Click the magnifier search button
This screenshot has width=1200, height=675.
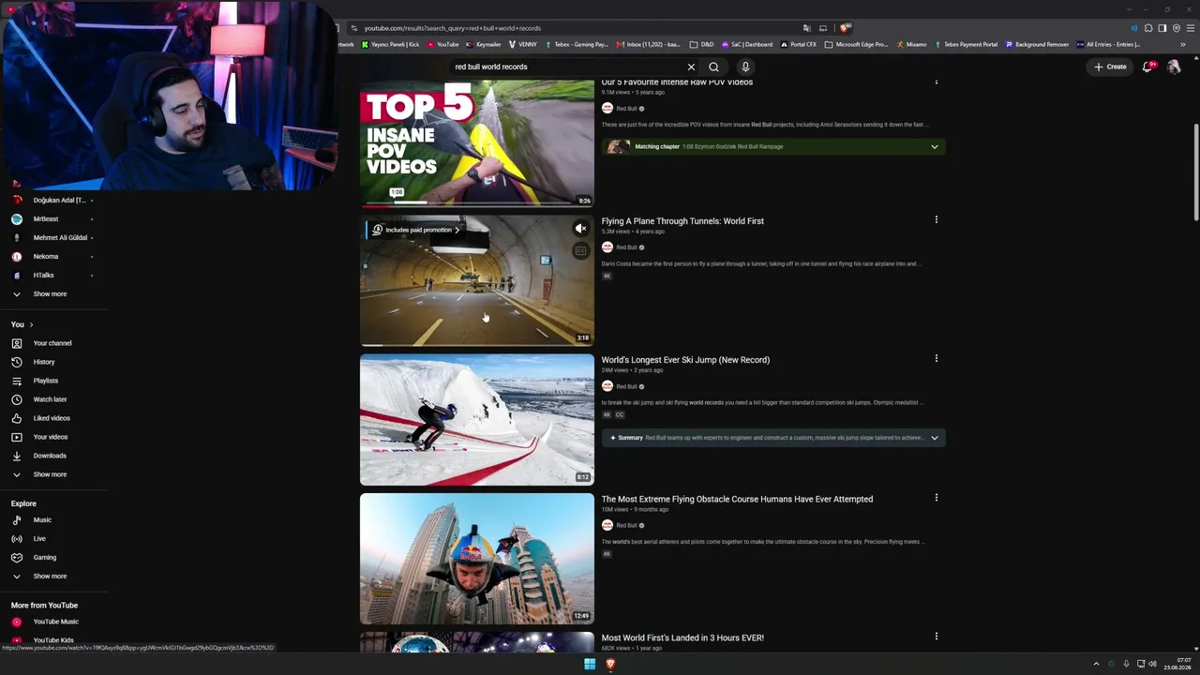(x=713, y=67)
